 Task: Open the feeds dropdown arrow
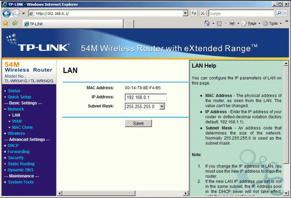coord(226,24)
